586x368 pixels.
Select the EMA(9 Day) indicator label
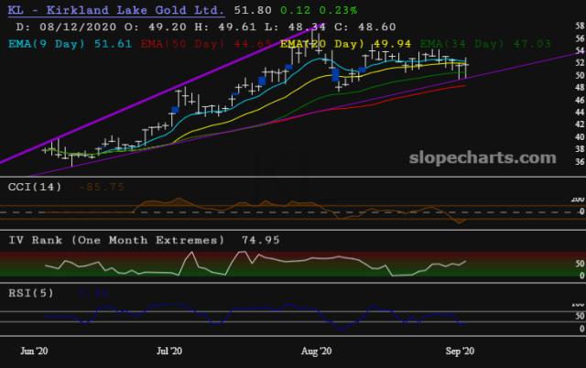(57, 42)
